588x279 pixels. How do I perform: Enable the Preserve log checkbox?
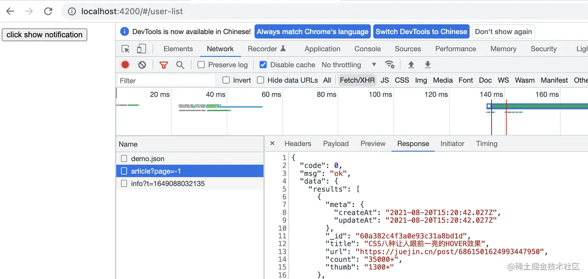tap(201, 65)
